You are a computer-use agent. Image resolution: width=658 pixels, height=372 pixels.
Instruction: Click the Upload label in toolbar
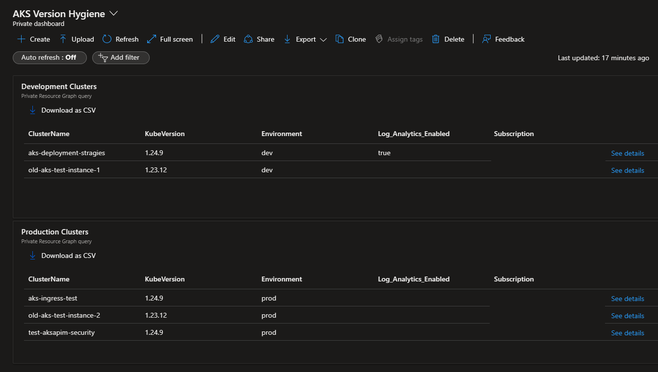tap(82, 39)
